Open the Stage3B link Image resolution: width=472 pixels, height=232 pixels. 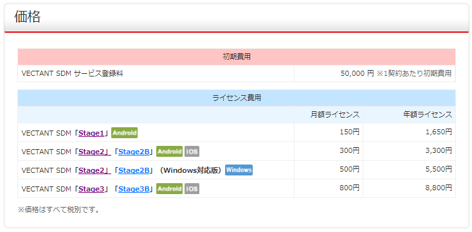(134, 189)
